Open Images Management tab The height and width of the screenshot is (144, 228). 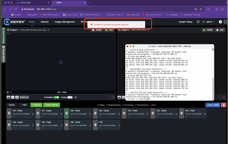[65, 22]
